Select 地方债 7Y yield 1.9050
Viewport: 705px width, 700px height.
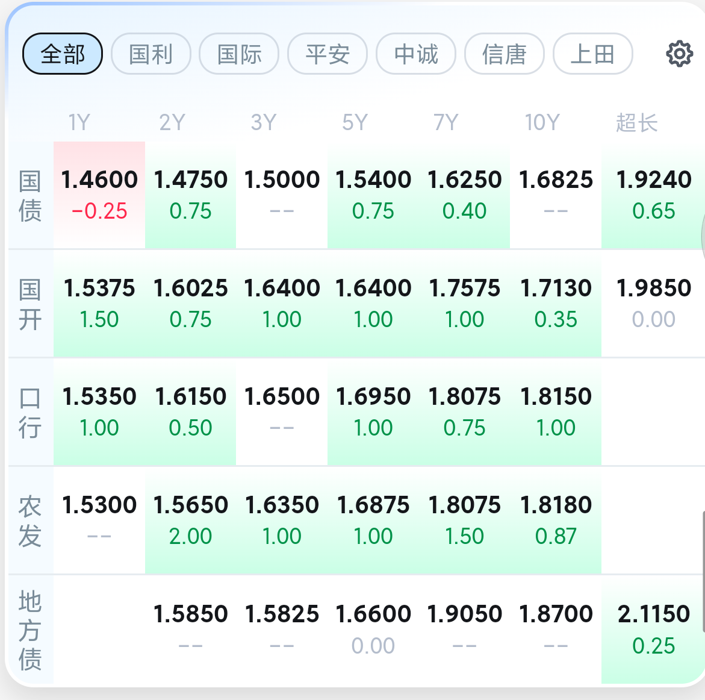[464, 630]
